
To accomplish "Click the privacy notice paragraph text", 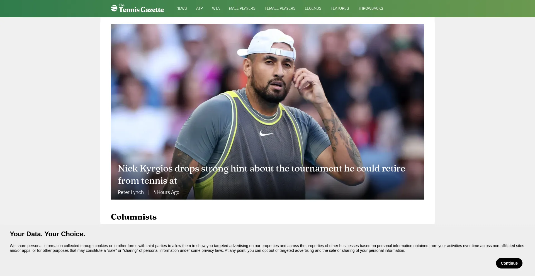I will (267, 248).
